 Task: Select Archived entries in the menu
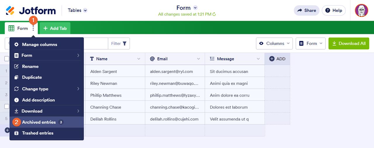point(39,122)
